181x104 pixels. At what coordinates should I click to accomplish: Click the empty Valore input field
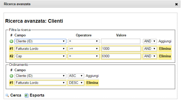pyautogui.click(x=121, y=41)
